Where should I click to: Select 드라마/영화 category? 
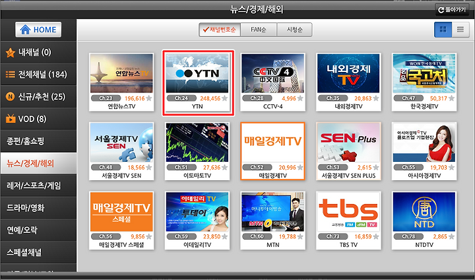coord(38,208)
